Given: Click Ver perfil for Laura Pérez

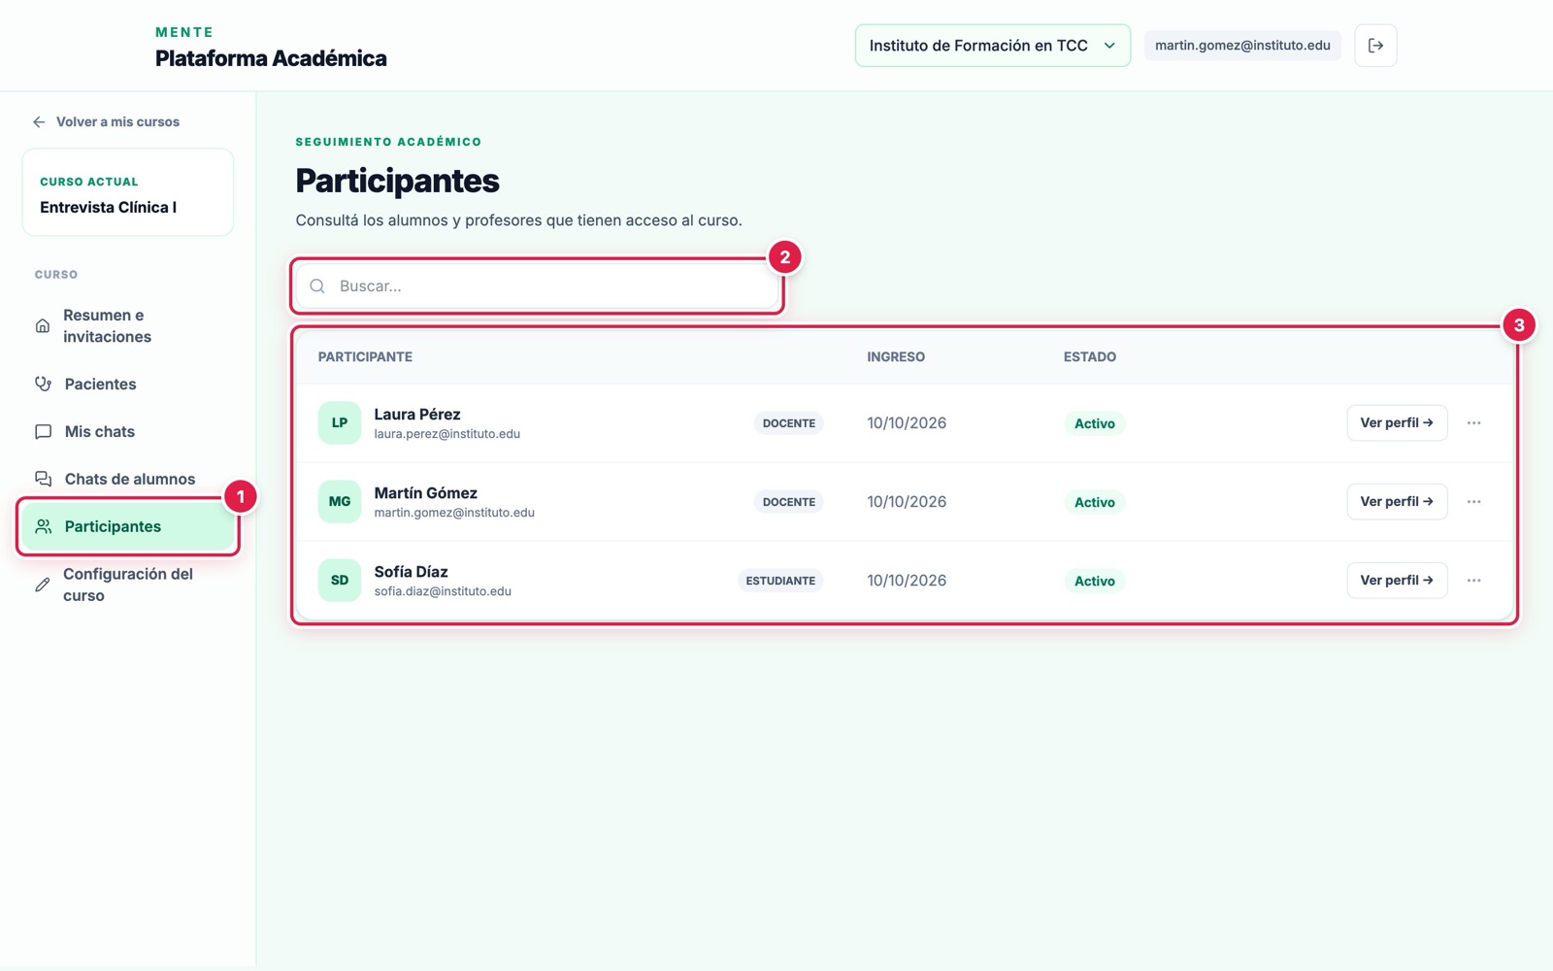Looking at the screenshot, I should click(1397, 422).
